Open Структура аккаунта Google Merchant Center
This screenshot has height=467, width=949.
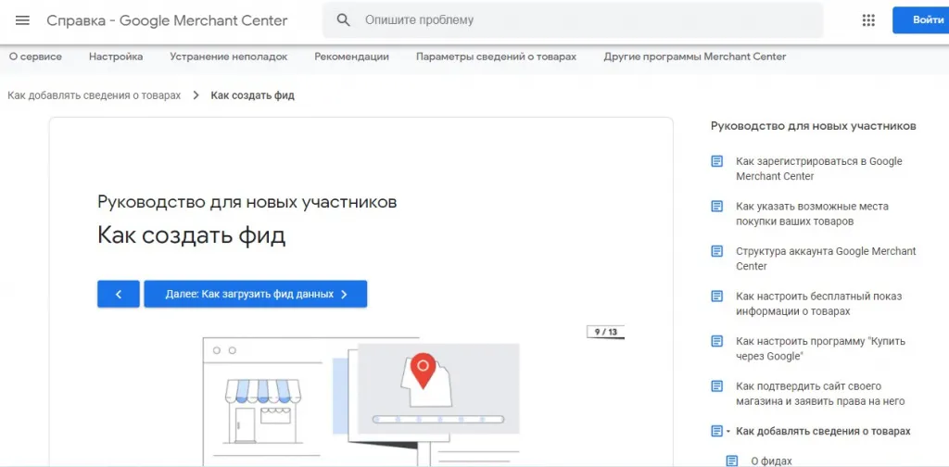click(x=826, y=259)
